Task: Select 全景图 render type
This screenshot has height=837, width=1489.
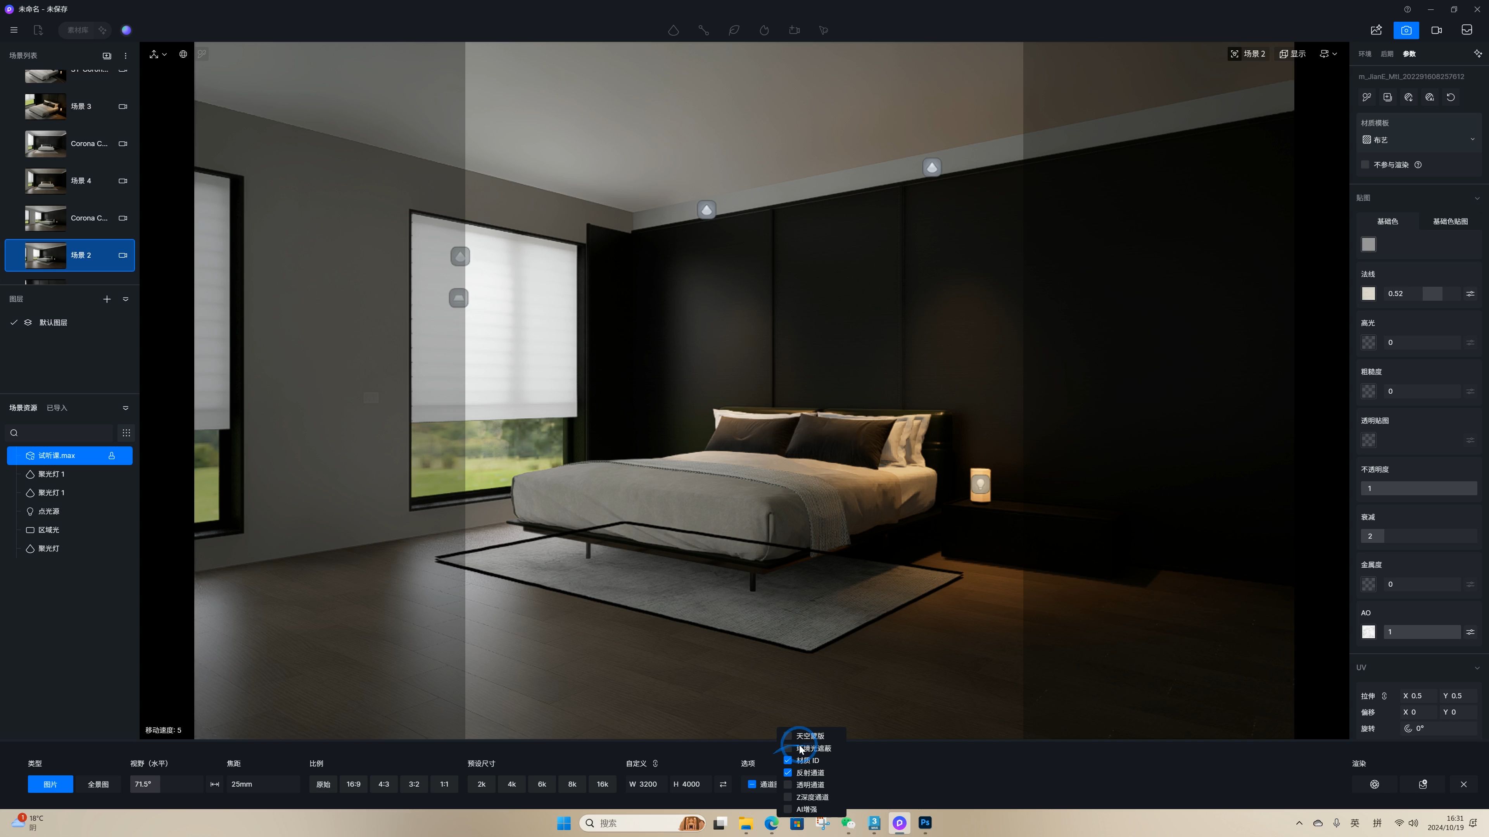Action: 98,784
